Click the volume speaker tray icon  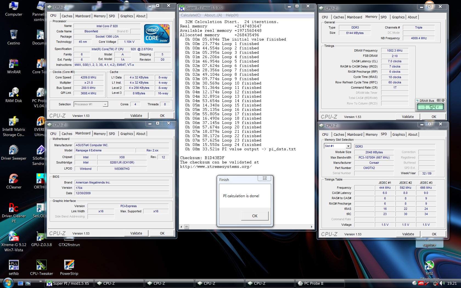tap(442, 283)
